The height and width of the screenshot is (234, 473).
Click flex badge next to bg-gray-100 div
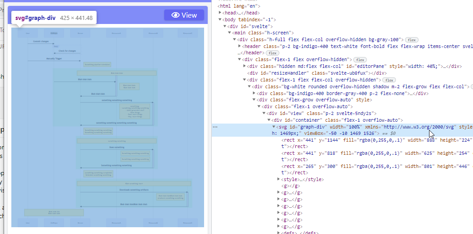412,40
